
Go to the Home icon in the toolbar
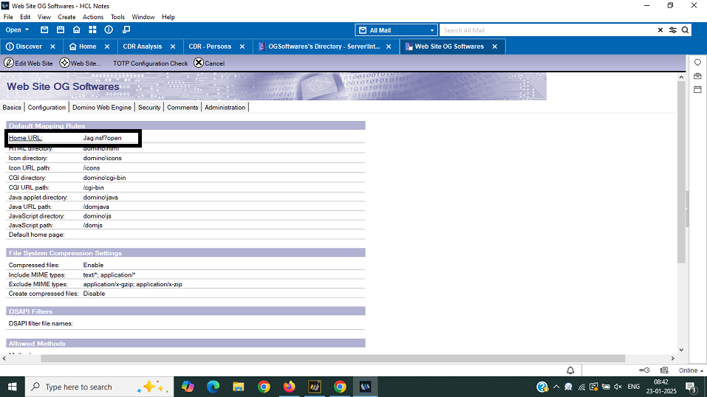coord(77,30)
